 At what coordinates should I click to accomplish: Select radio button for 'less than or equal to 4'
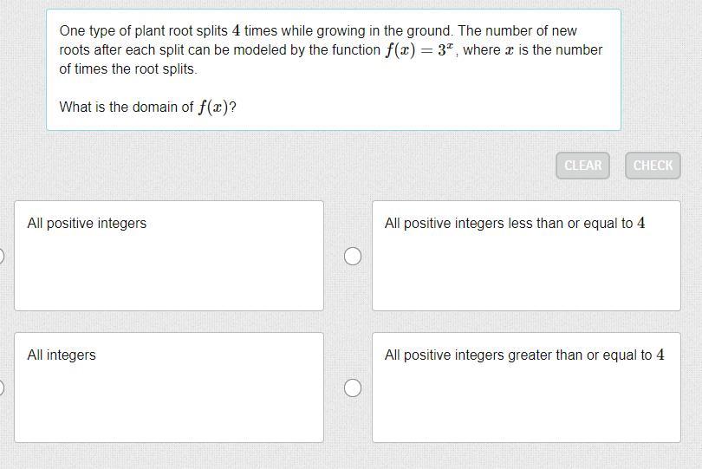pyautogui.click(x=353, y=256)
